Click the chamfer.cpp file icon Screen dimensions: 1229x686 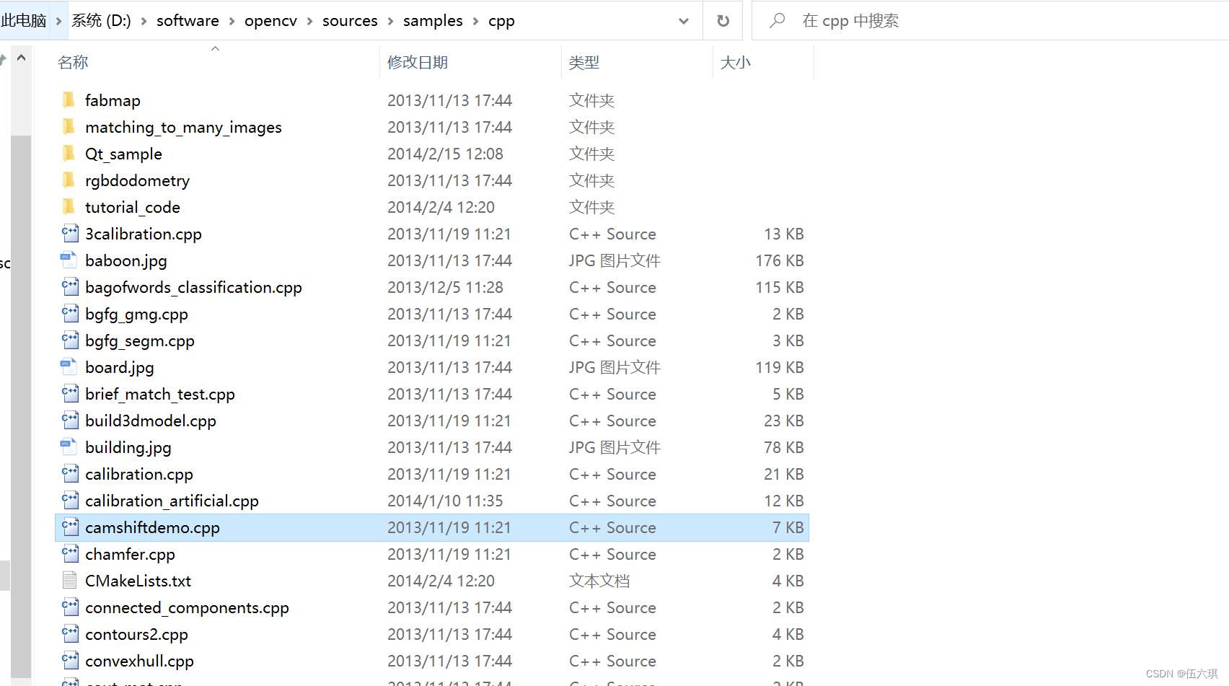click(x=69, y=553)
